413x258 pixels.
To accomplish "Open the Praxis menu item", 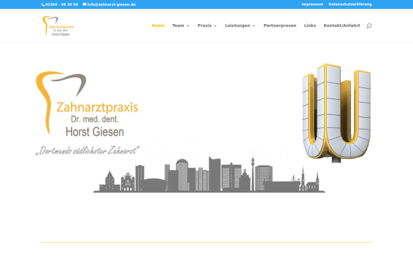I will point(204,25).
